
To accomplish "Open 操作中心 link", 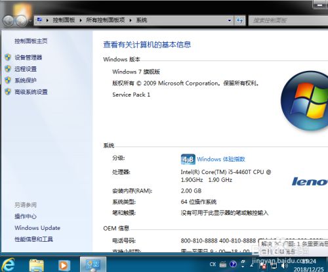I will [26, 216].
